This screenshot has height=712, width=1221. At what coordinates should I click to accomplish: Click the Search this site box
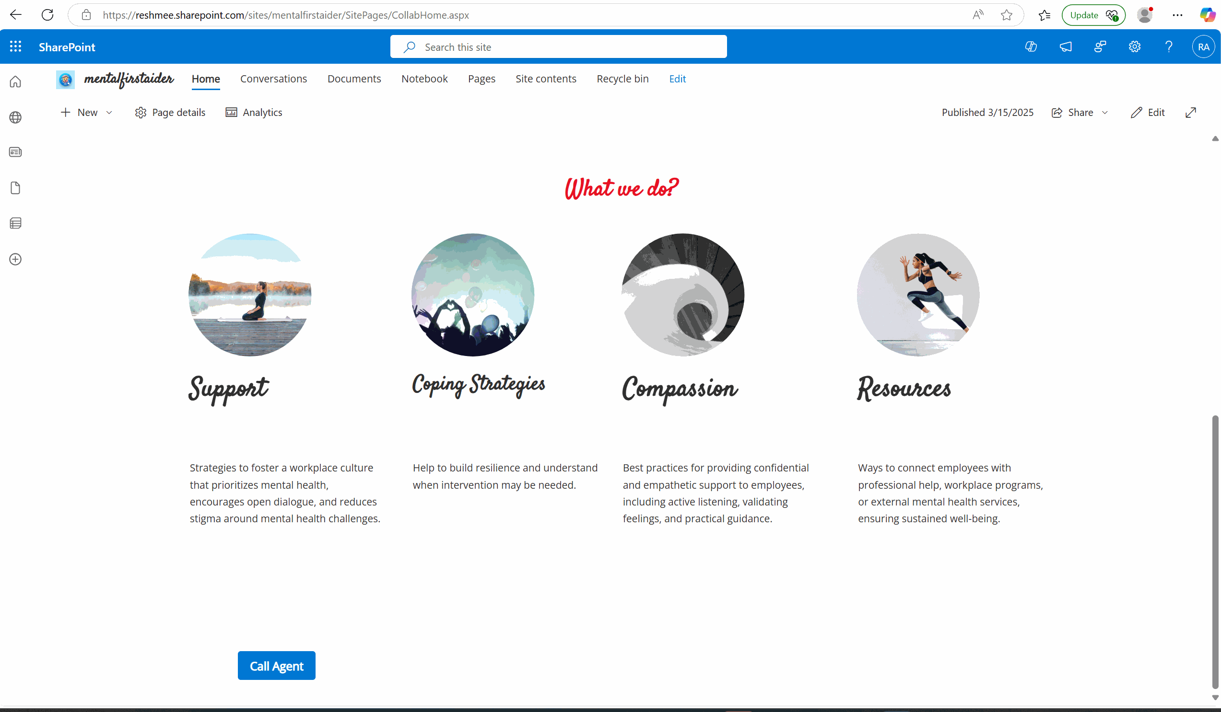point(558,47)
